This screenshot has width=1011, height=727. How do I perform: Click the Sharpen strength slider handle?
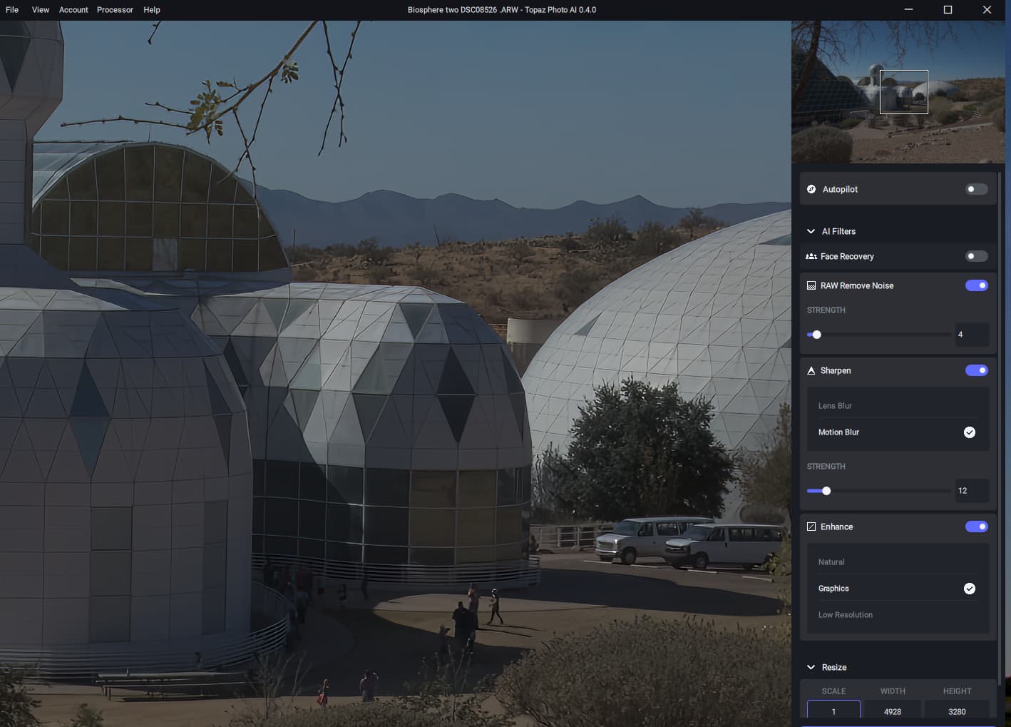pyautogui.click(x=826, y=491)
